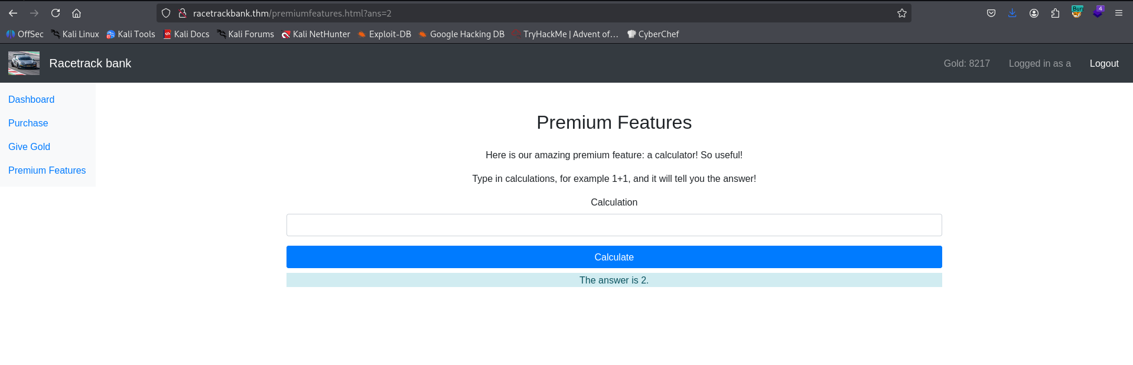Open the CyberChef bookmark
The height and width of the screenshot is (365, 1133).
pyautogui.click(x=653, y=34)
